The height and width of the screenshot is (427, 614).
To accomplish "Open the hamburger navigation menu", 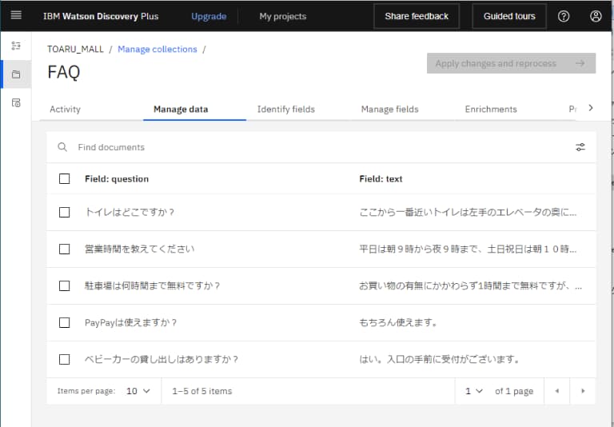I will click(16, 16).
